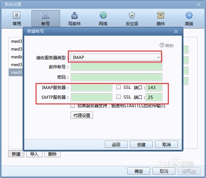Screen dimensions: 206x178
Task: Click the 返回 button
Action: (116, 144)
